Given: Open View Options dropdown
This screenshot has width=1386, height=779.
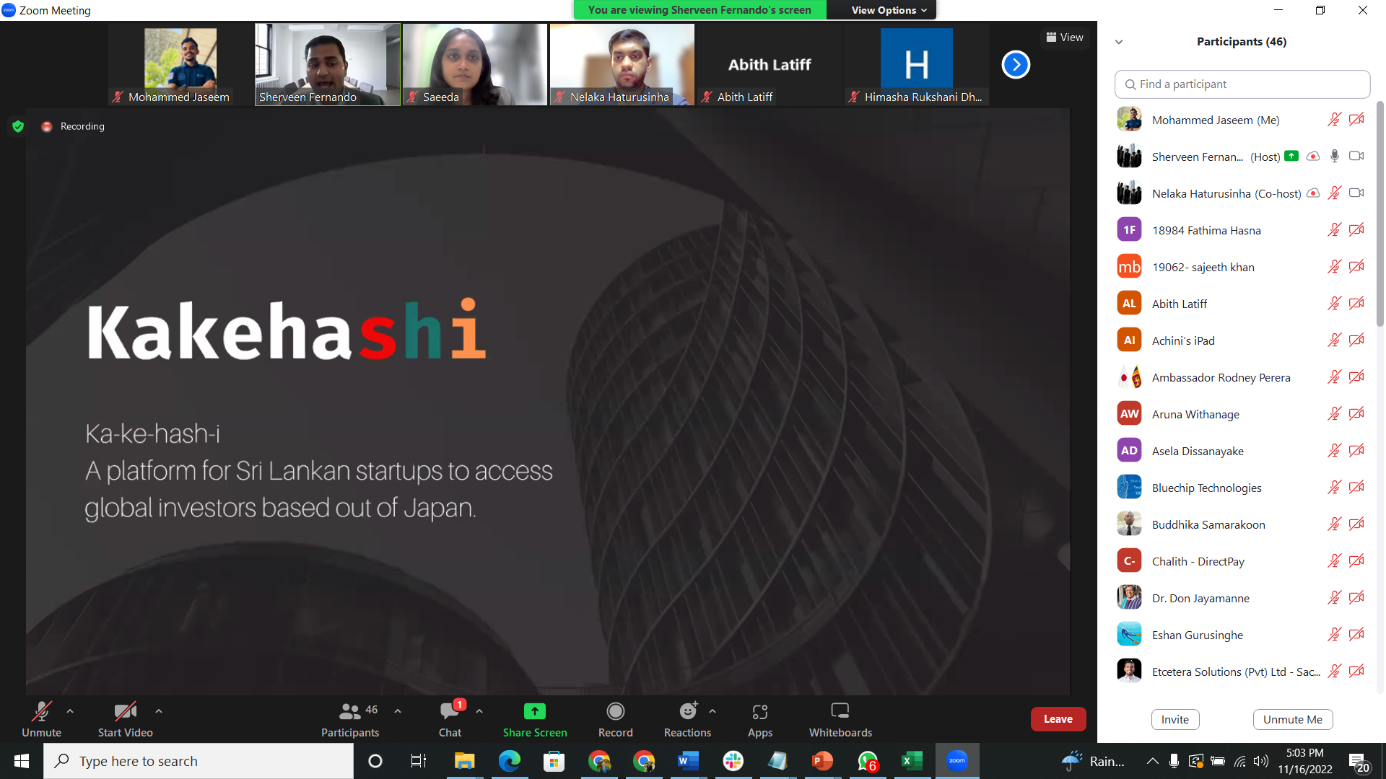Looking at the screenshot, I should [888, 10].
